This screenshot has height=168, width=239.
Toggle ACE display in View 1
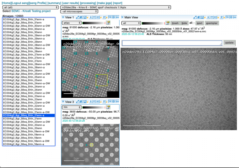coord(98,17)
